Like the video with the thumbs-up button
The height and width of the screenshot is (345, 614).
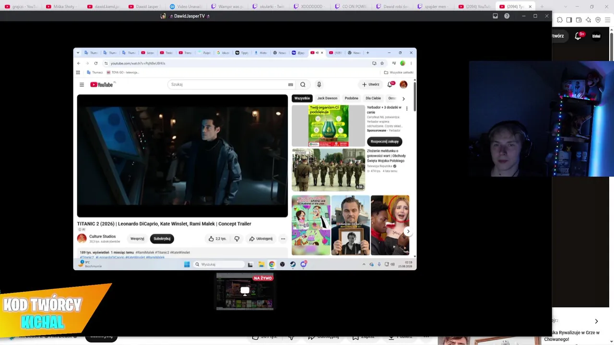[217, 239]
